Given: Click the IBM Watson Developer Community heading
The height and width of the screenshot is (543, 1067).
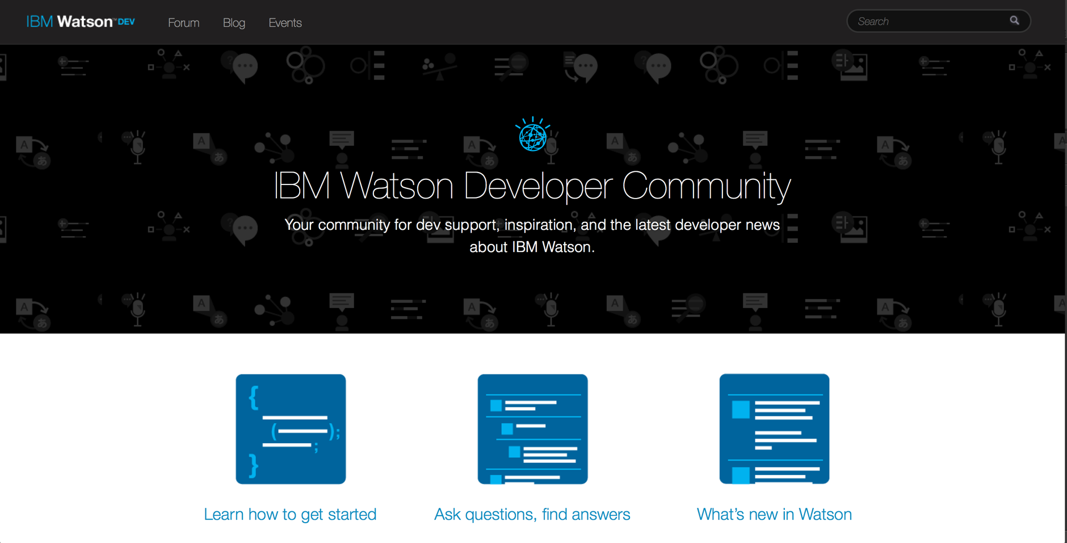Looking at the screenshot, I should coord(532,186).
